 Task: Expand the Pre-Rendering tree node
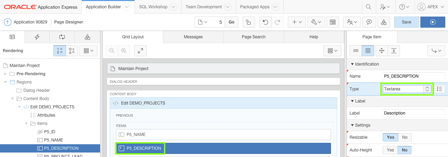(6, 74)
